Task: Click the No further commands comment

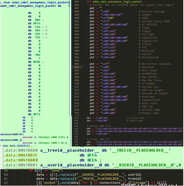Action: (x=156, y=64)
